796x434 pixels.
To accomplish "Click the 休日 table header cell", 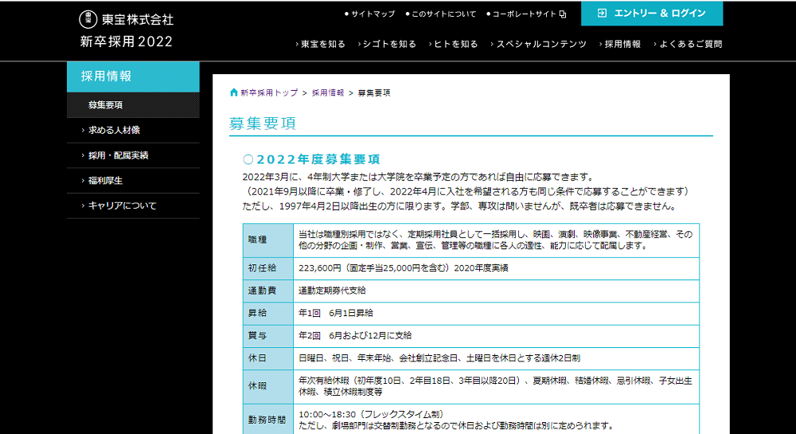I will 268,358.
